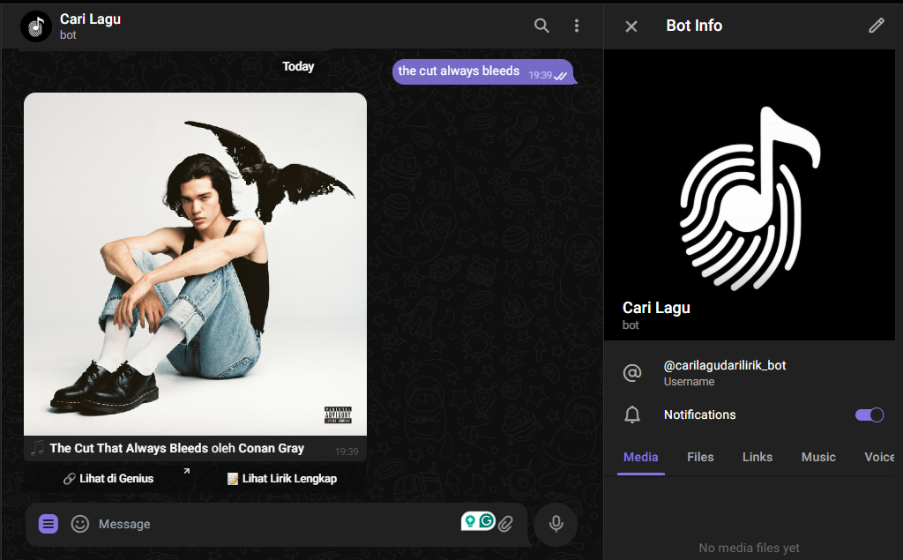Open the Conan Gray album cover image

pos(195,264)
